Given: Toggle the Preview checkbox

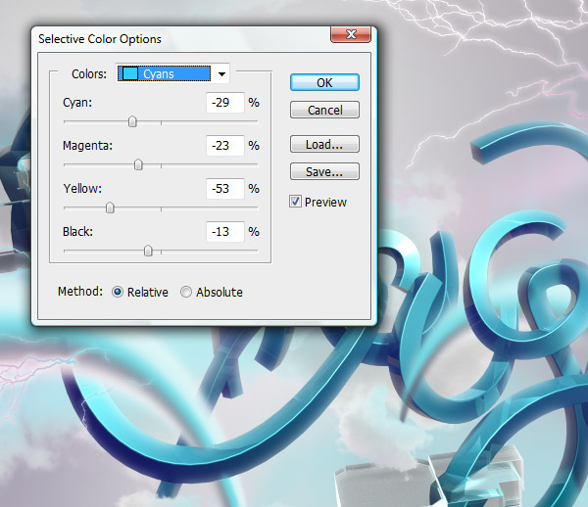Looking at the screenshot, I should click(x=295, y=202).
